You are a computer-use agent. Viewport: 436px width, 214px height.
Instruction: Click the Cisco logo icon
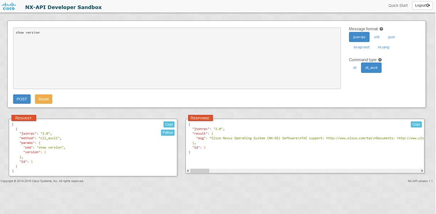(x=9, y=6)
